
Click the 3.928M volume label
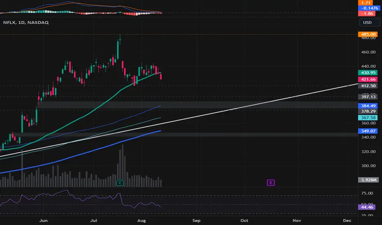point(368,180)
